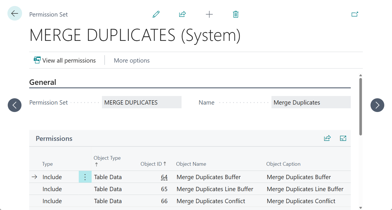
Task: Expand Permissions panel to full page icon
Action: pyautogui.click(x=343, y=138)
